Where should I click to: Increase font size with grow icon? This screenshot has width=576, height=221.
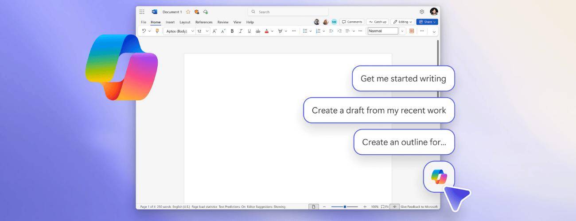[214, 31]
